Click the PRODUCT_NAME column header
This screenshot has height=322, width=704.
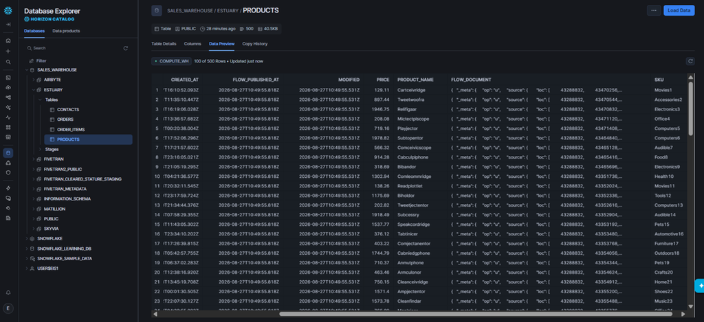pos(415,80)
